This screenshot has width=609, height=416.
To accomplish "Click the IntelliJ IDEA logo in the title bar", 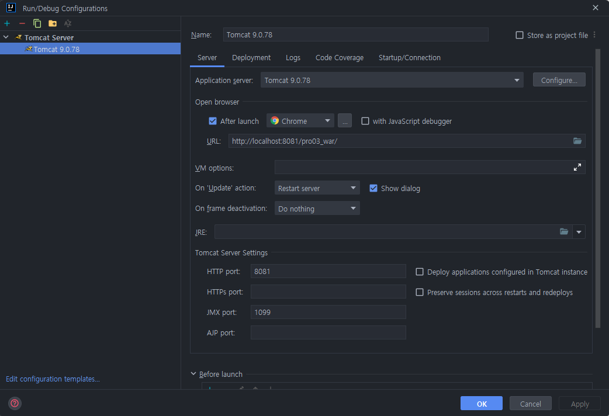I will [x=11, y=8].
